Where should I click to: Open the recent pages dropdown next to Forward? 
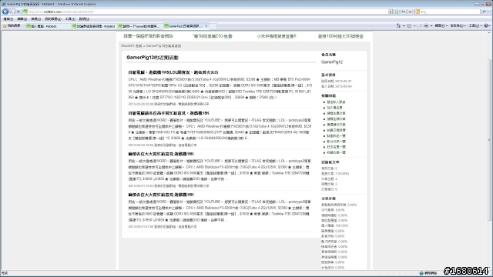point(18,12)
